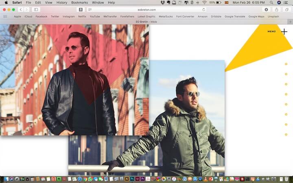
Task: Toggle the Safari sidebar button
Action: pyautogui.click(x=36, y=9)
